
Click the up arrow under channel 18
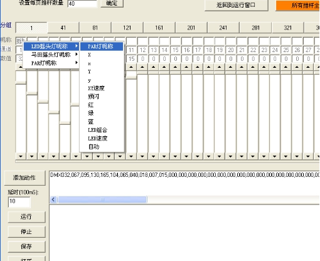pos(209,67)
